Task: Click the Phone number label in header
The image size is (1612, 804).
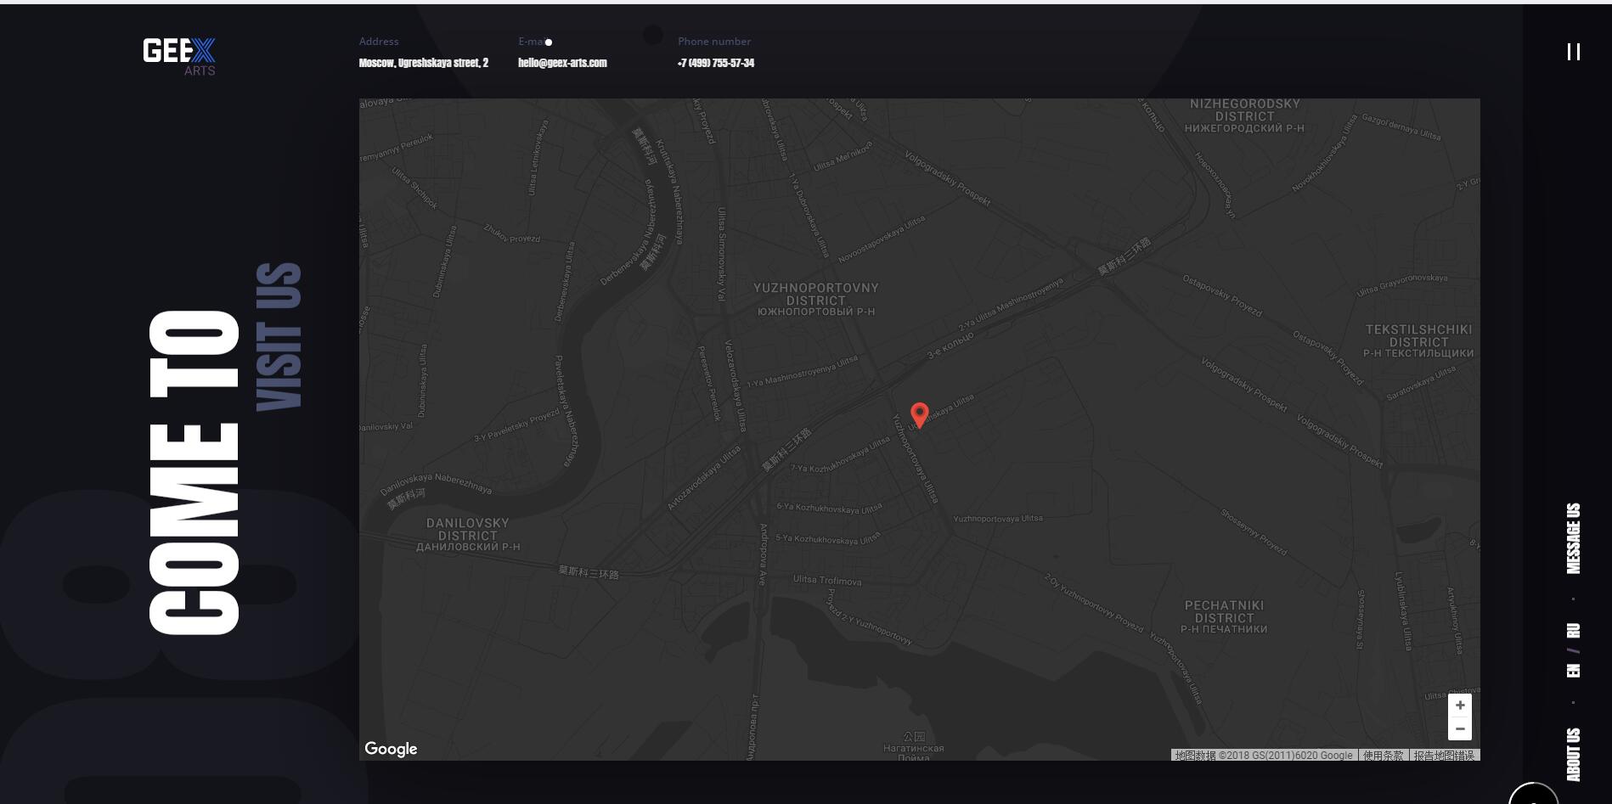Action: [x=714, y=41]
